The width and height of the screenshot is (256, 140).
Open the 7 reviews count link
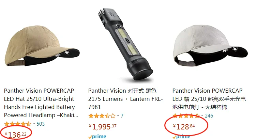122,116
